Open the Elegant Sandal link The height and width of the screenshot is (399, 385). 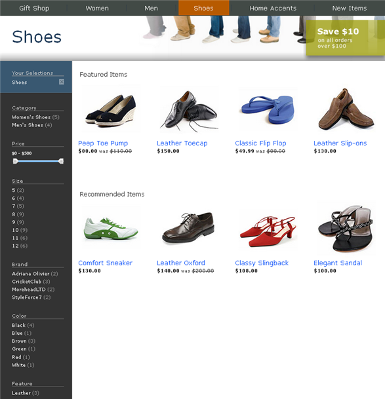click(x=338, y=263)
